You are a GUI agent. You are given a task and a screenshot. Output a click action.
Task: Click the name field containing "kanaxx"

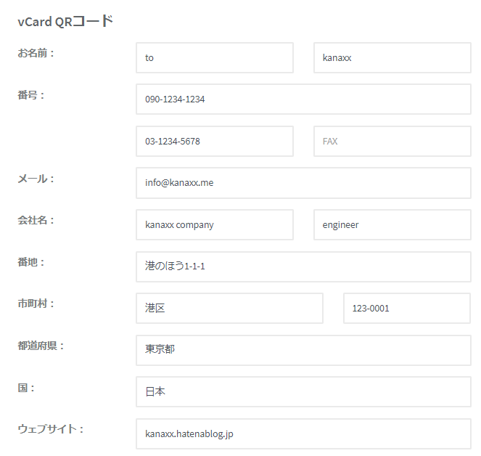tap(392, 58)
